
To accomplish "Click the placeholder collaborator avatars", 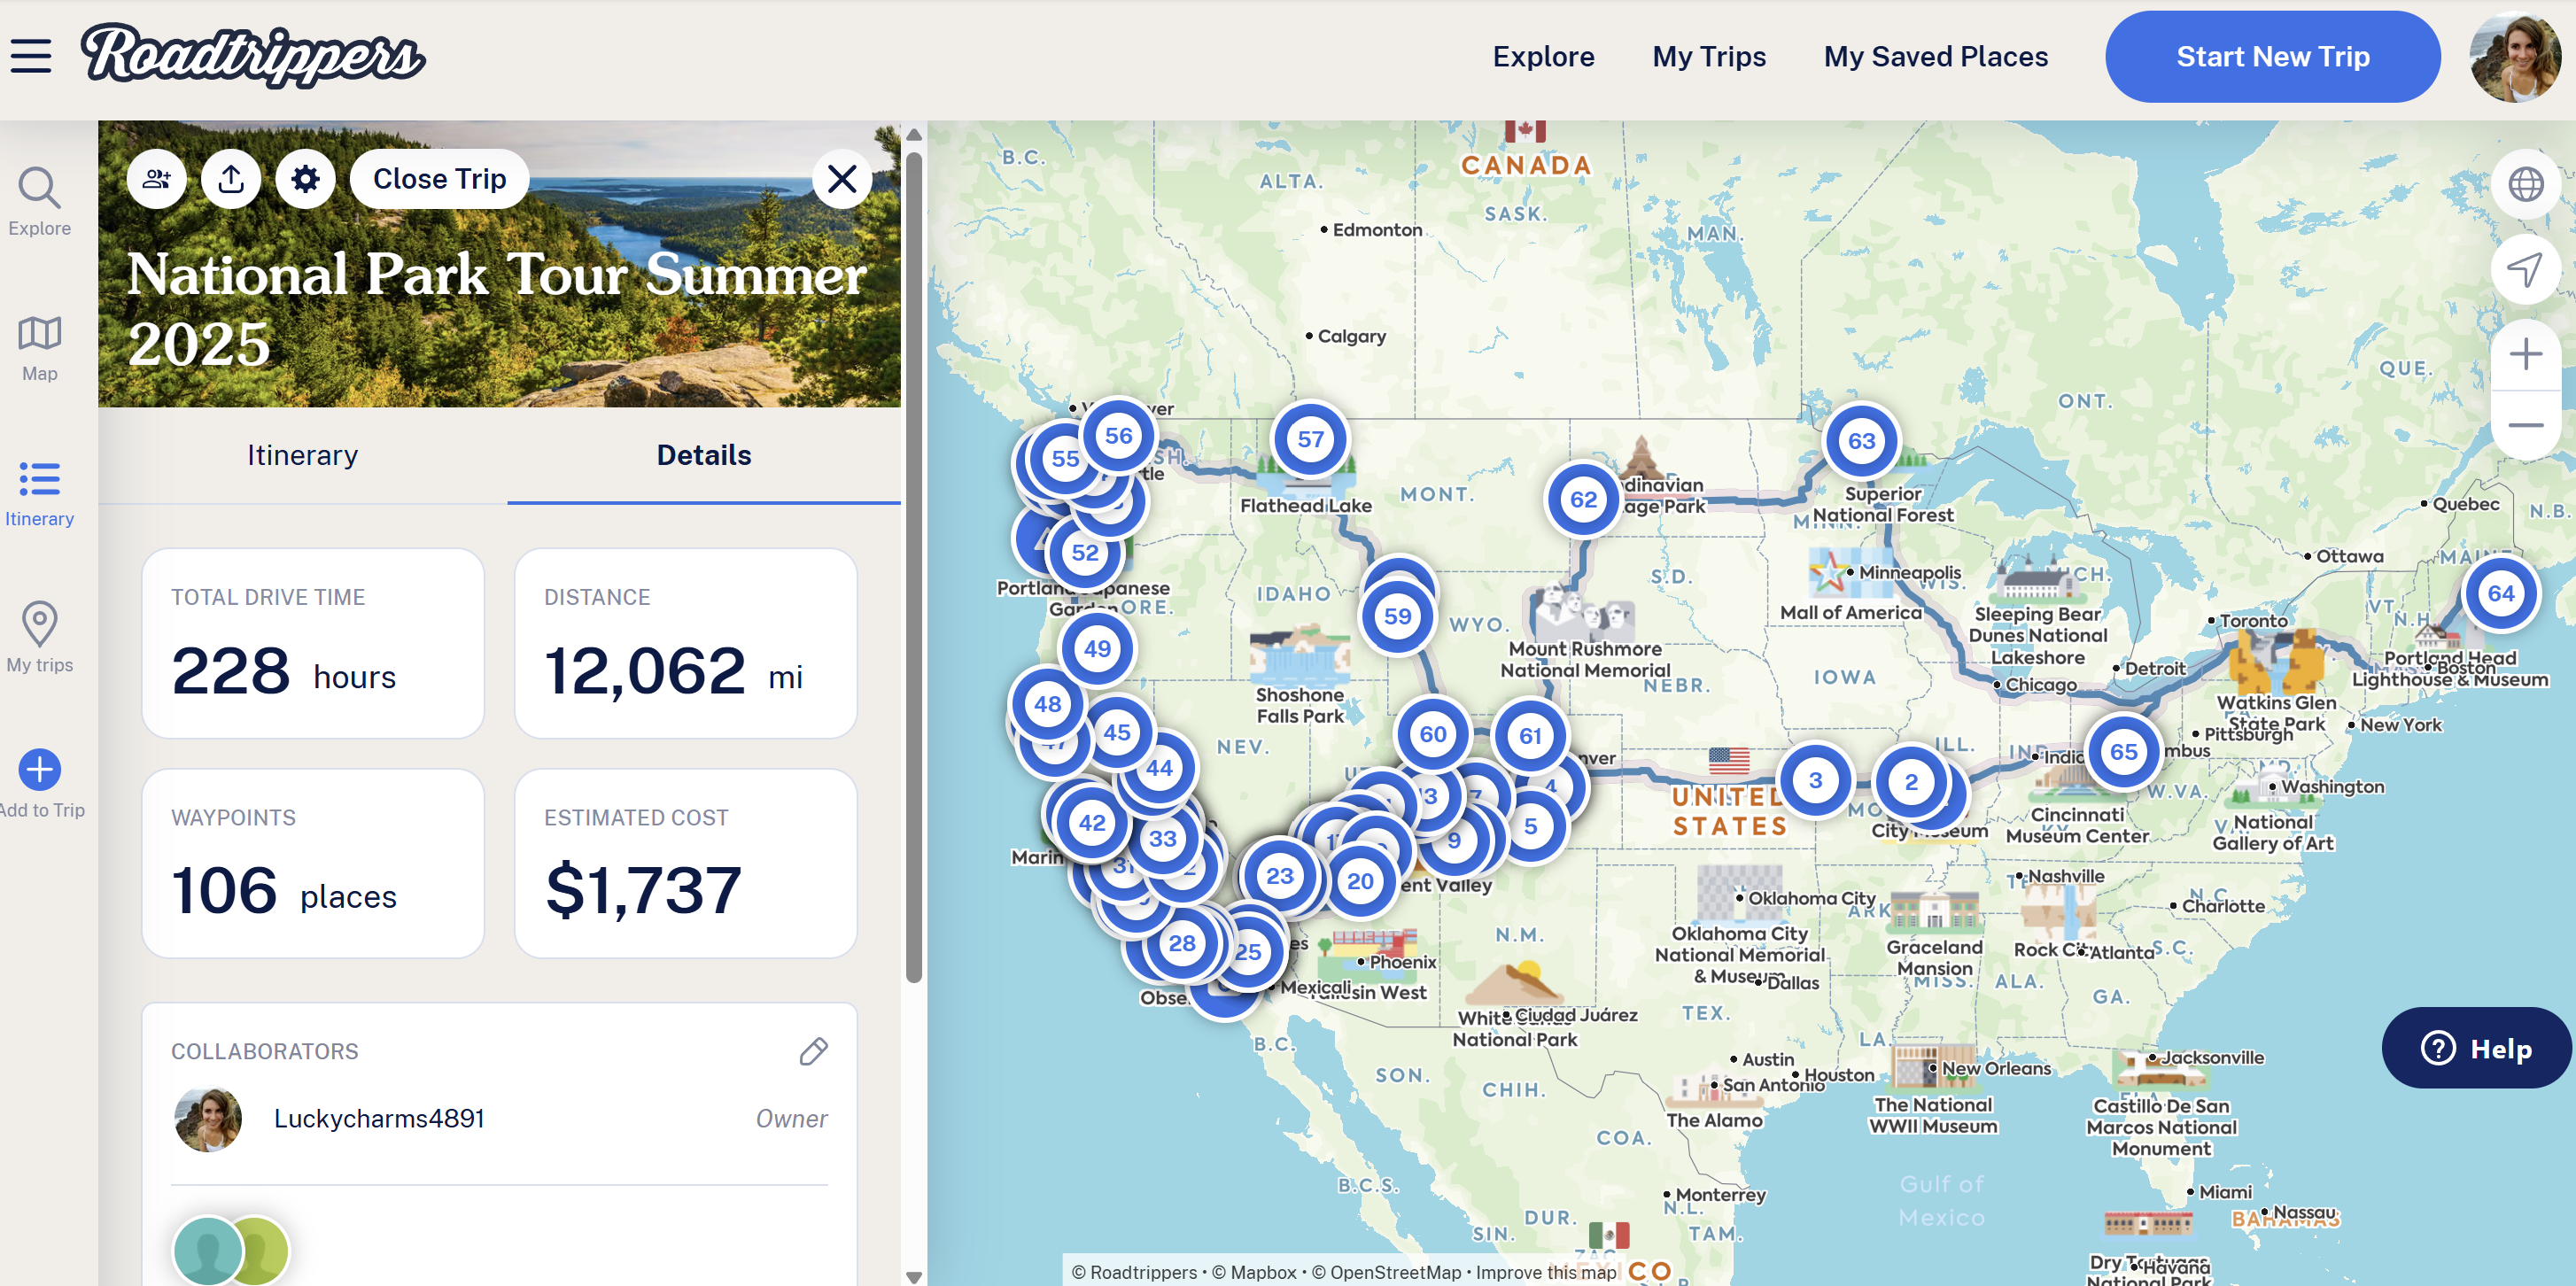I will (231, 1250).
